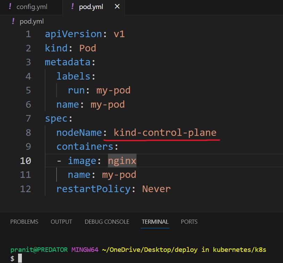
Task: Click the metadata key on line 3
Action: 67,62
